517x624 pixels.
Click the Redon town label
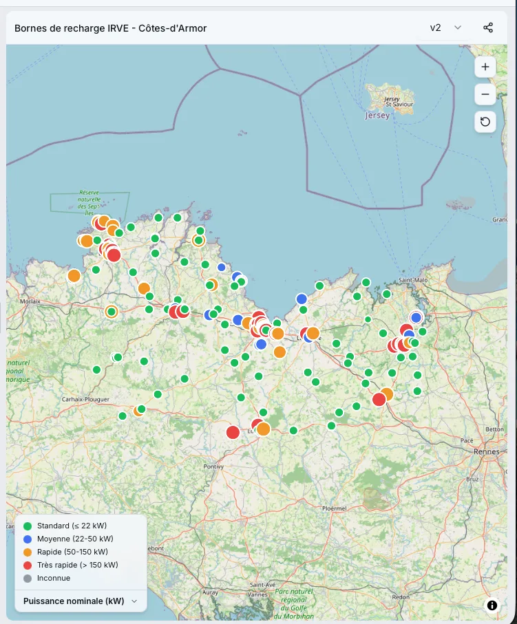tap(401, 597)
